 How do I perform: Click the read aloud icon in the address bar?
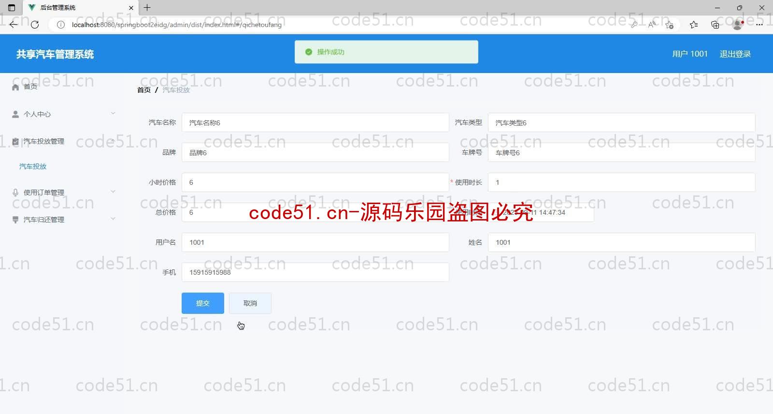(652, 25)
